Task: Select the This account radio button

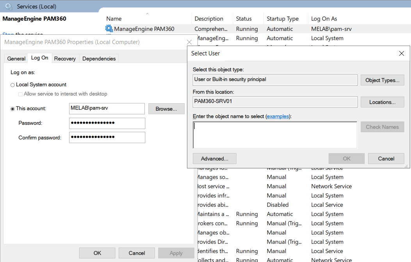Action: click(x=13, y=109)
